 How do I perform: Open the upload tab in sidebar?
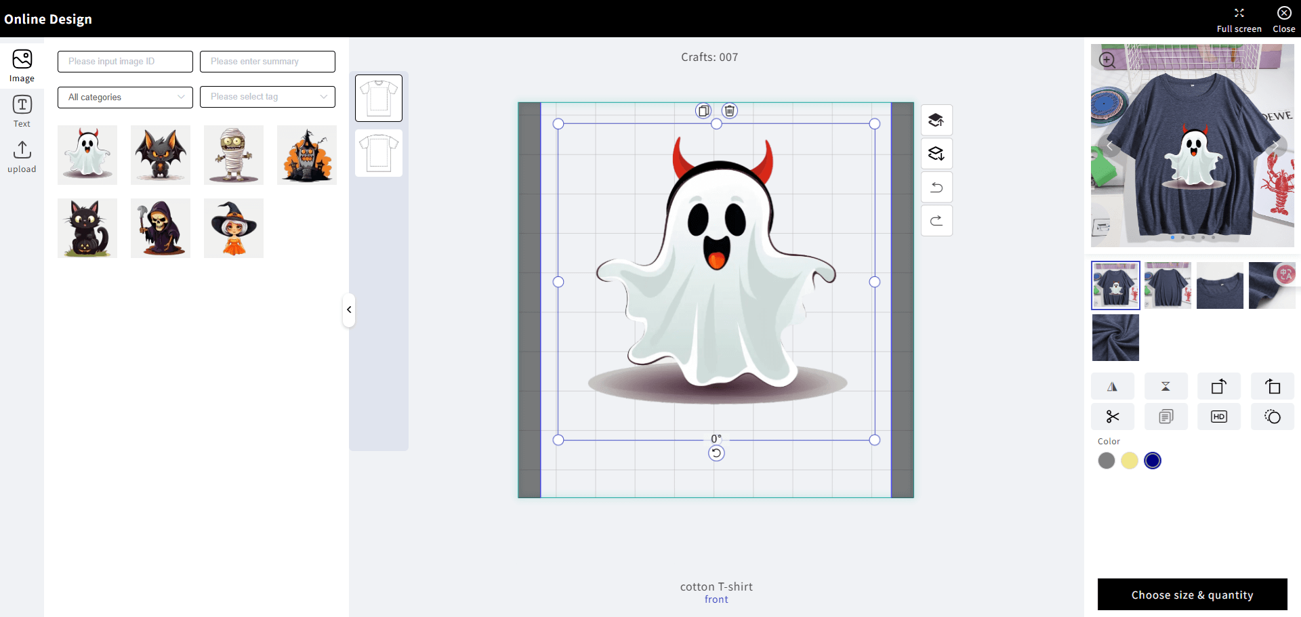tap(22, 156)
